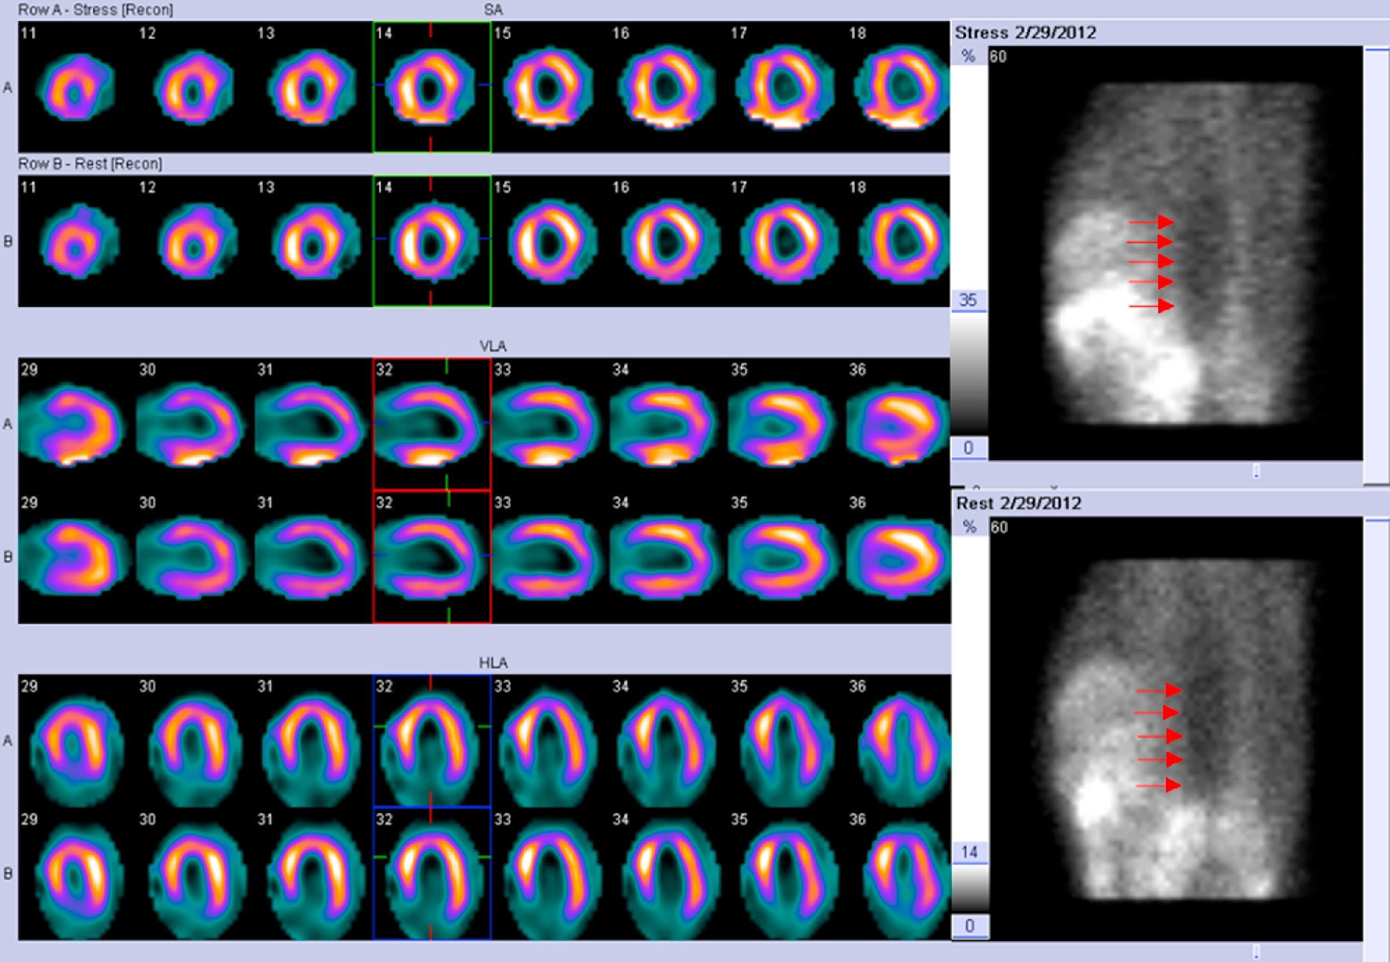This screenshot has width=1390, height=962.
Task: Click Stress frame slider handle below image
Action: click(1256, 471)
